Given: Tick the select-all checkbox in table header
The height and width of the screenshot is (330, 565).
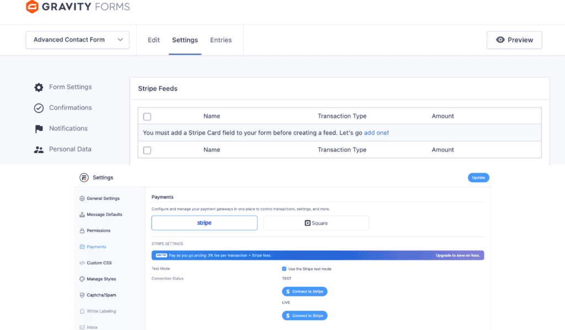Looking at the screenshot, I should coord(147,116).
